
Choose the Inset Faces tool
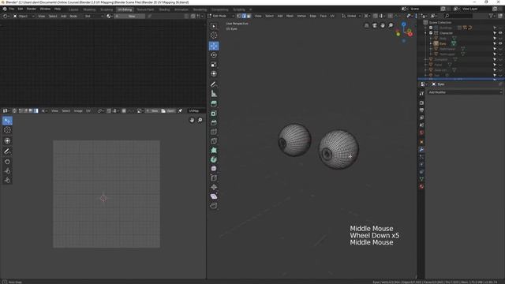click(x=214, y=114)
